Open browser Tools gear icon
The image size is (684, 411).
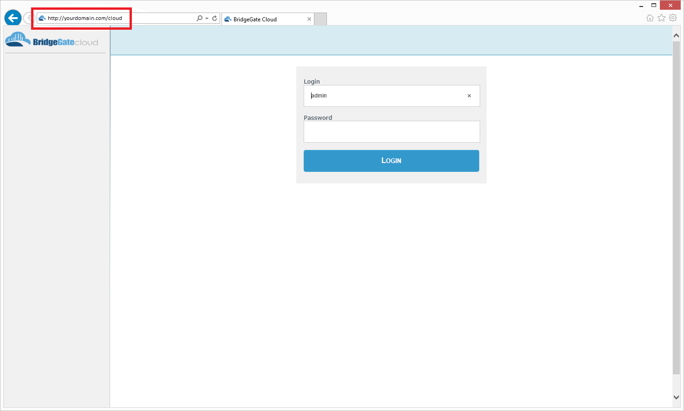673,18
